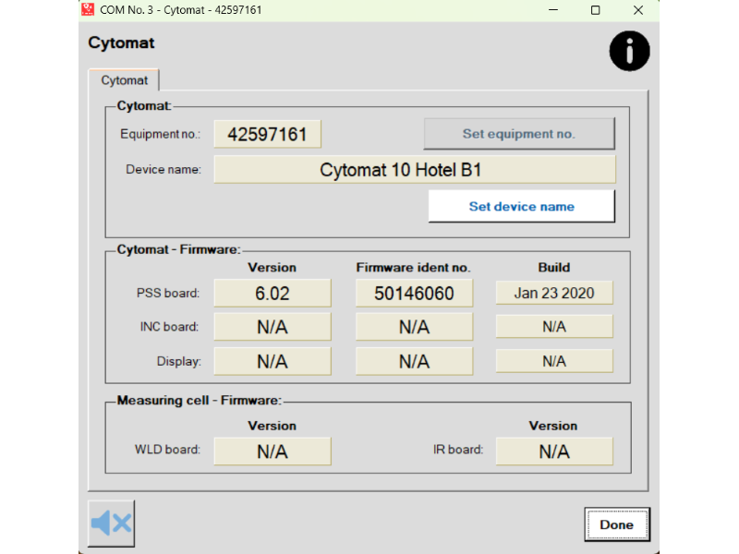Select the Cytomat tab
The image size is (739, 554).
(124, 80)
